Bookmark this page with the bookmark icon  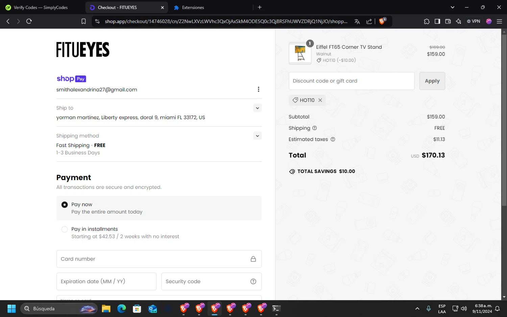point(83,21)
